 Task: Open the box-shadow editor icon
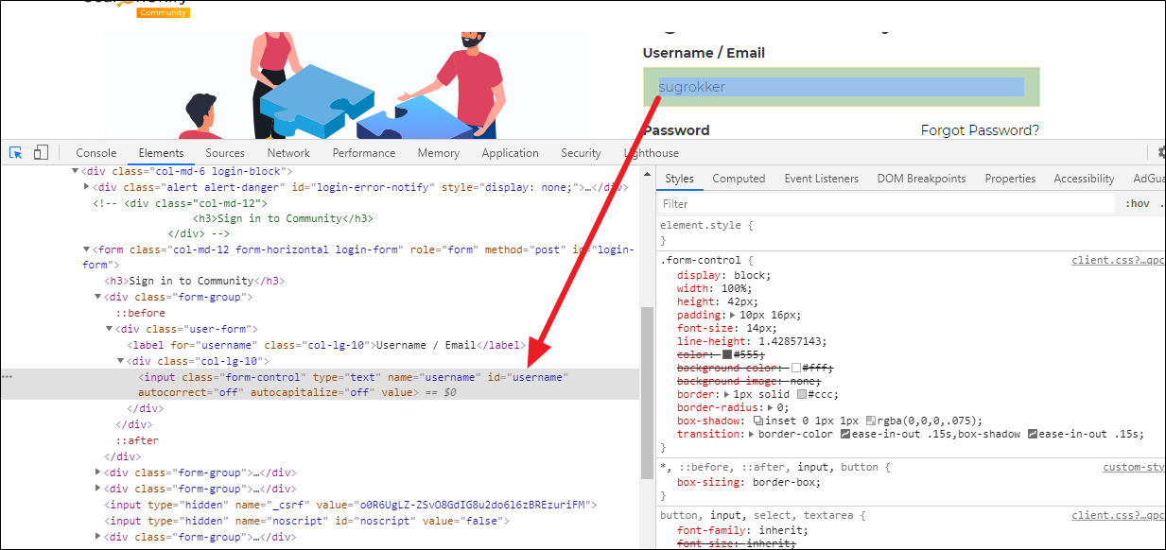point(758,421)
